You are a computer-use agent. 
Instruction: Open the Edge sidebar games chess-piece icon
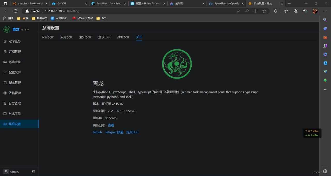[325, 46]
